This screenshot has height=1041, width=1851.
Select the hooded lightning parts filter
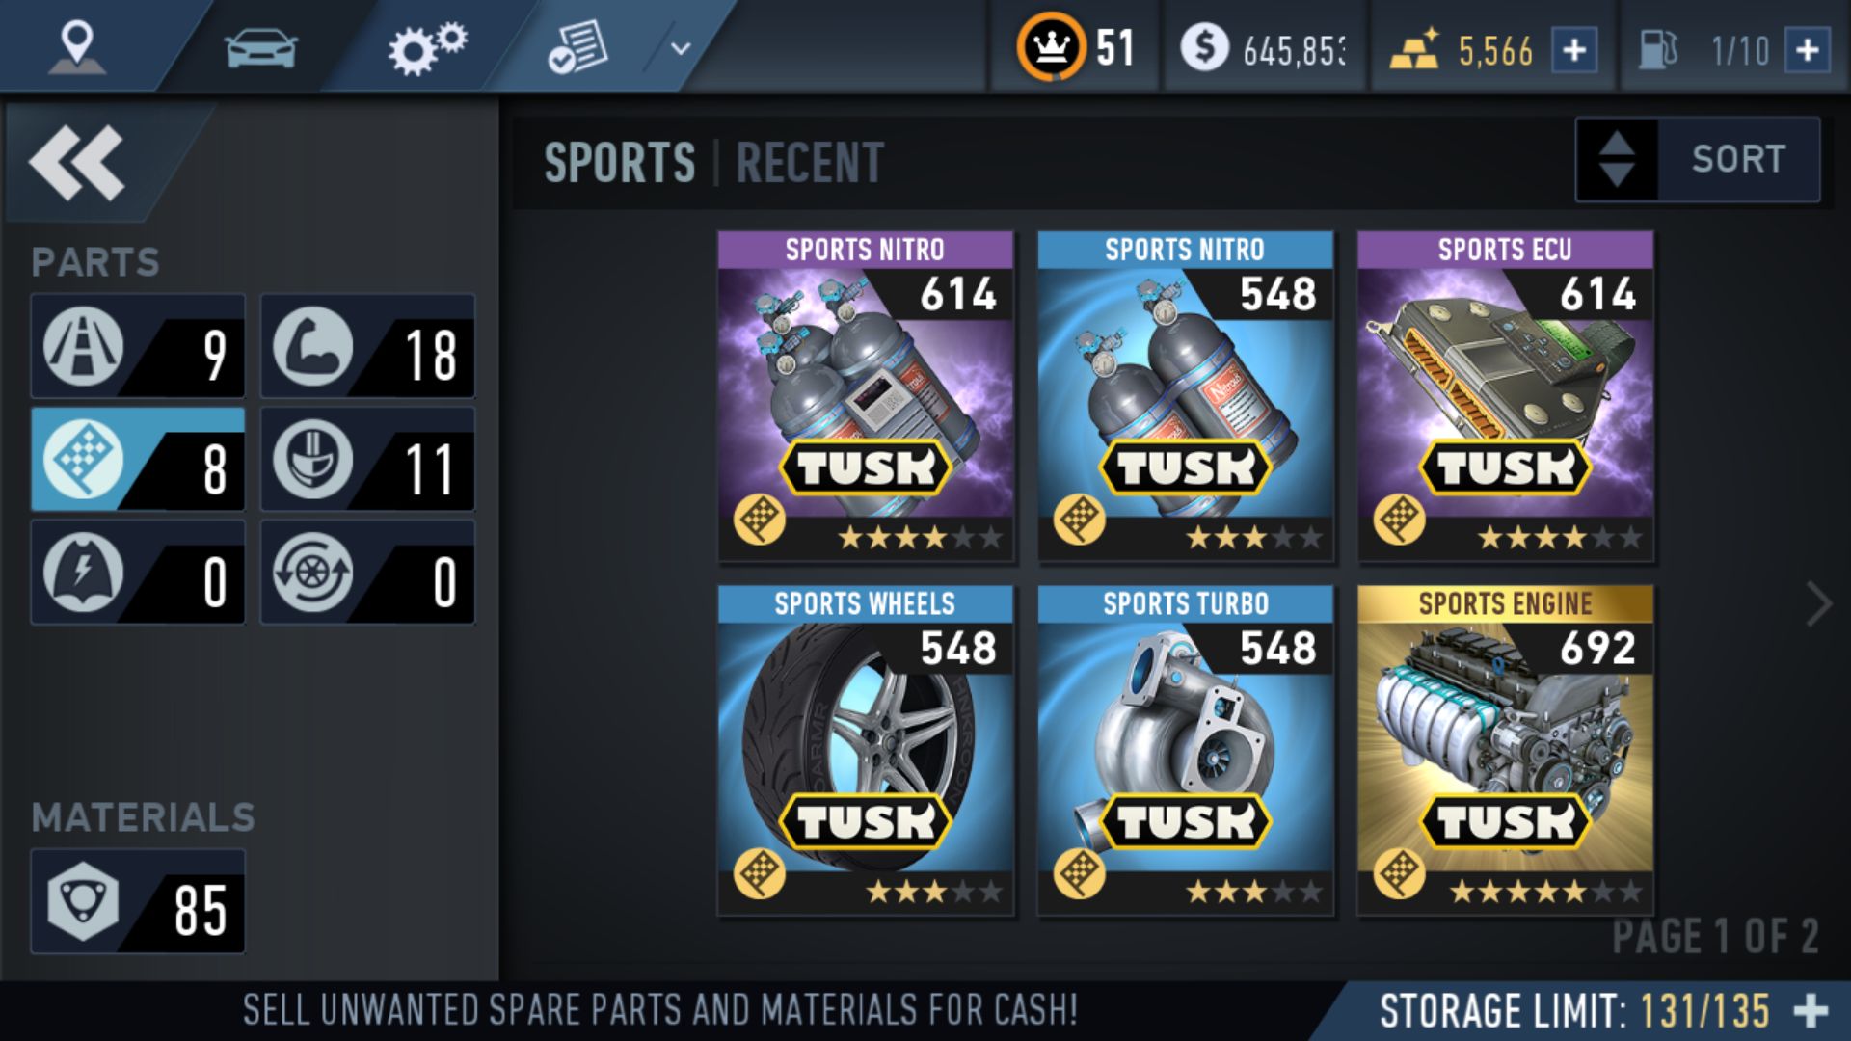138,574
